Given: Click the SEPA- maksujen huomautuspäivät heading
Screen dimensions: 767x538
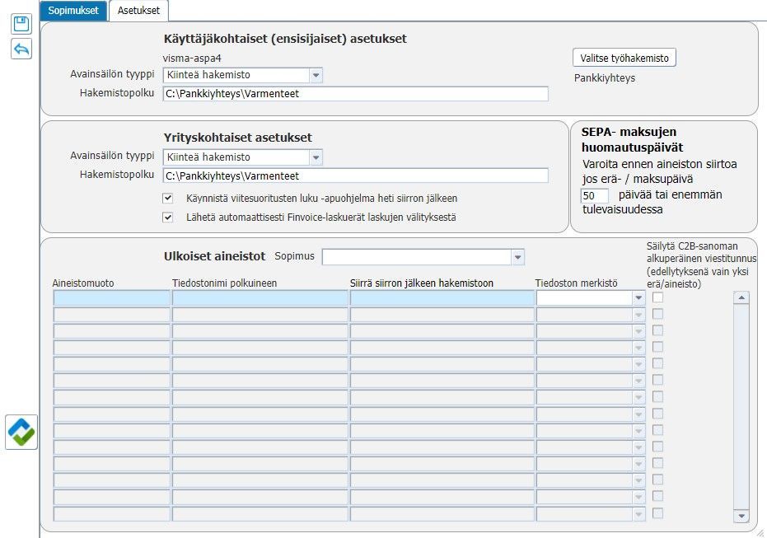Looking at the screenshot, I should pos(632,139).
